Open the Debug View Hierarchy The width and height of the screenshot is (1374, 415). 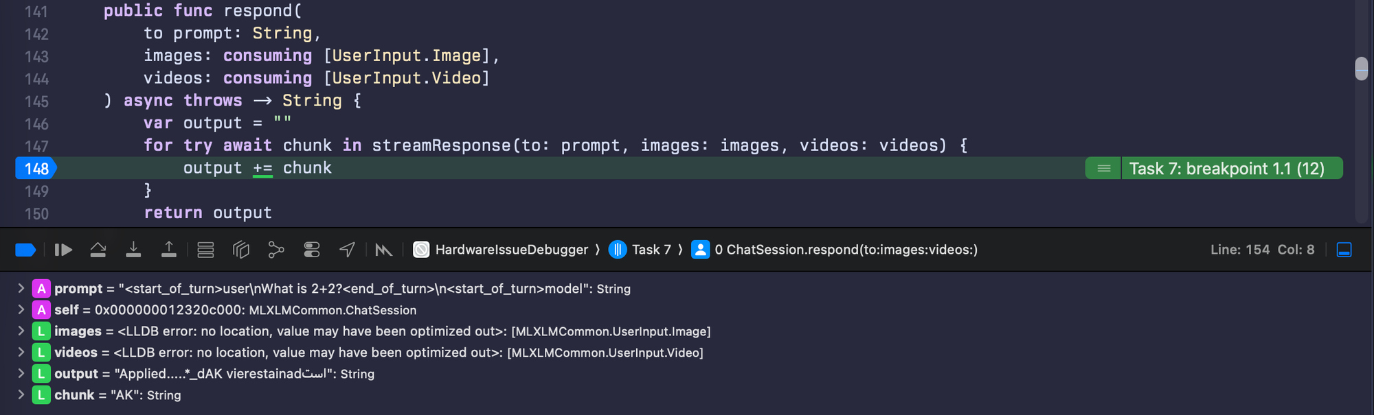[240, 250]
